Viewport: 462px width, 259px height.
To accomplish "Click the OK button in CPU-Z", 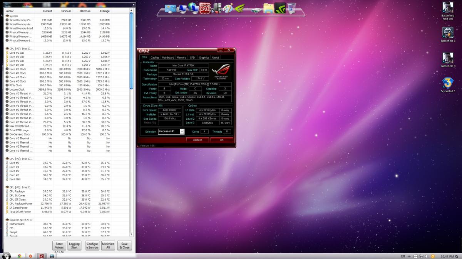I will click(222, 140).
